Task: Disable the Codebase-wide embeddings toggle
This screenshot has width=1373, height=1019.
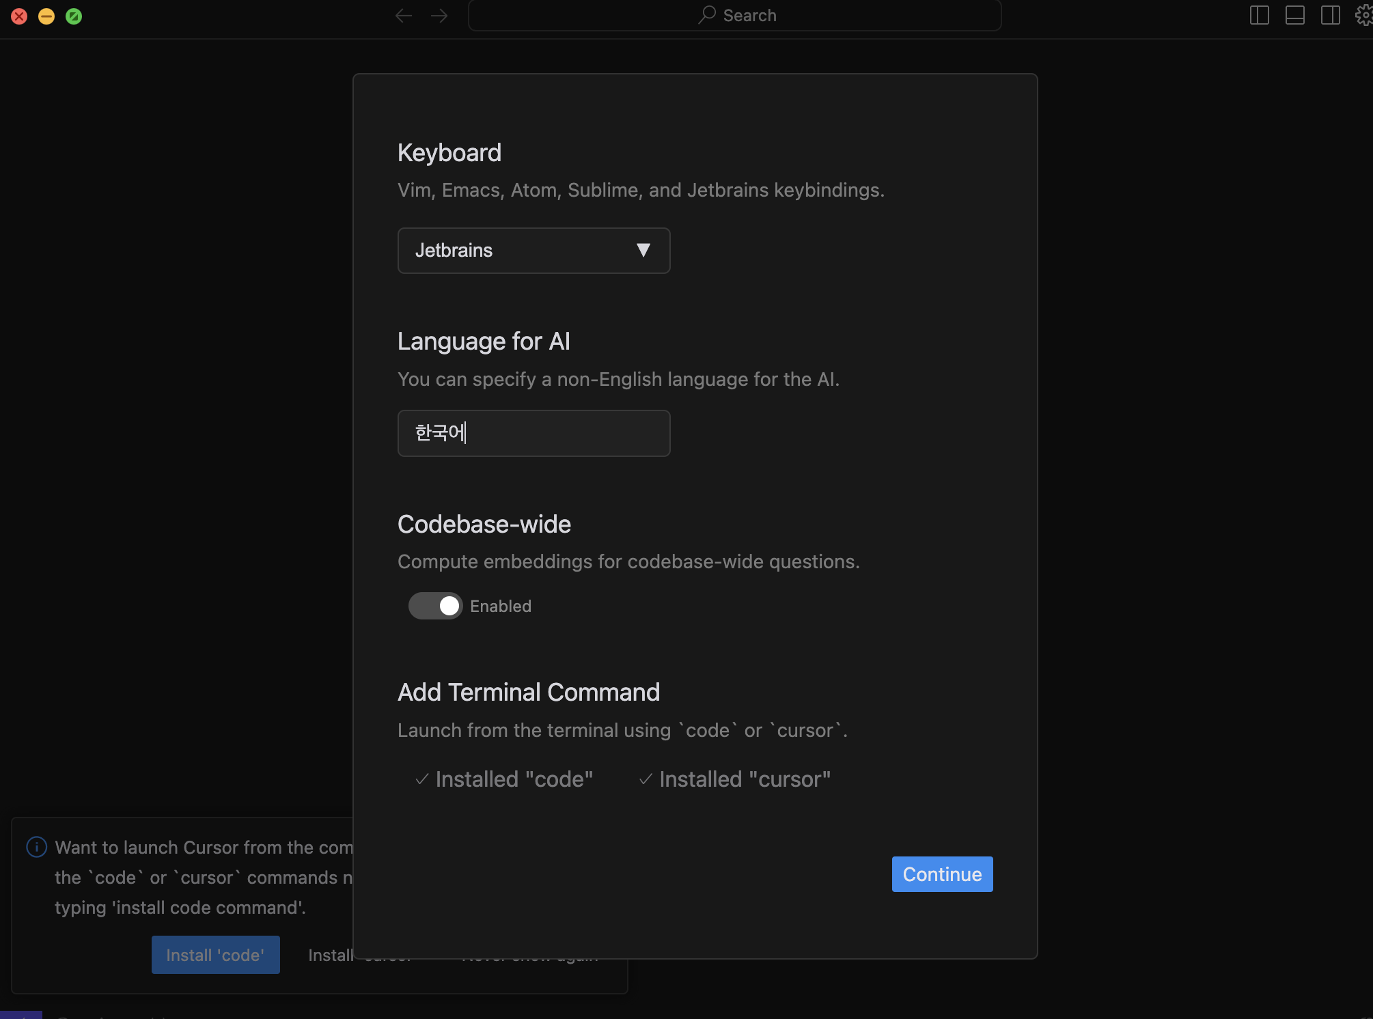Action: (436, 606)
